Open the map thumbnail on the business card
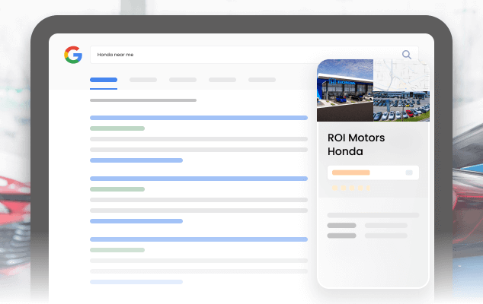This screenshot has width=483, height=304. (x=401, y=75)
